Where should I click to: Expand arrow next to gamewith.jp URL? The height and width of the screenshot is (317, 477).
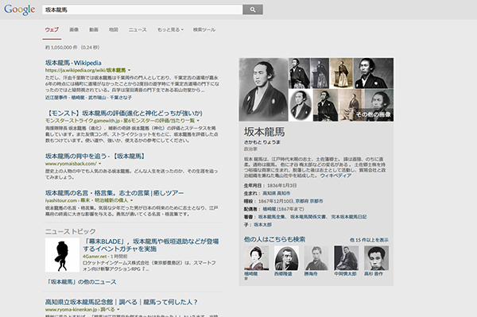(x=198, y=121)
